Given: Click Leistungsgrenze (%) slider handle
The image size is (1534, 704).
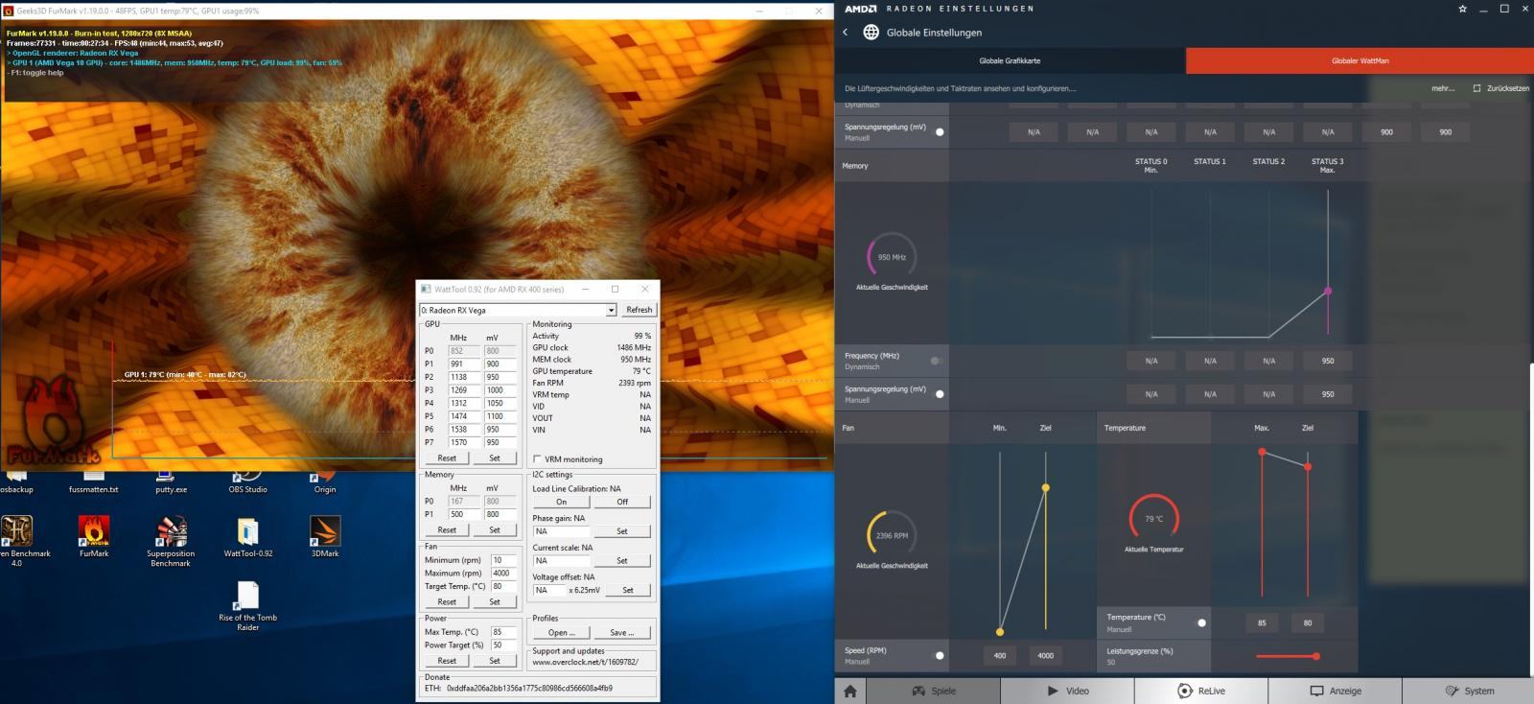Looking at the screenshot, I should 1316,657.
